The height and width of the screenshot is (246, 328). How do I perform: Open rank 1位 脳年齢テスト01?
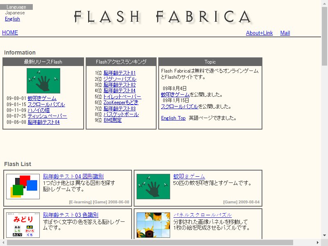coord(119,73)
